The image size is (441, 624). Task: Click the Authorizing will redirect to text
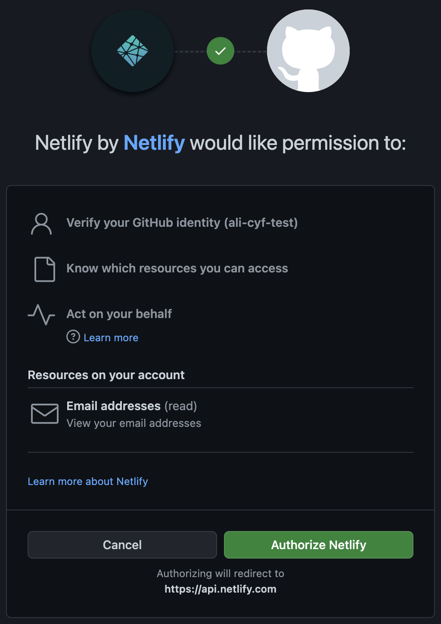coord(220,573)
